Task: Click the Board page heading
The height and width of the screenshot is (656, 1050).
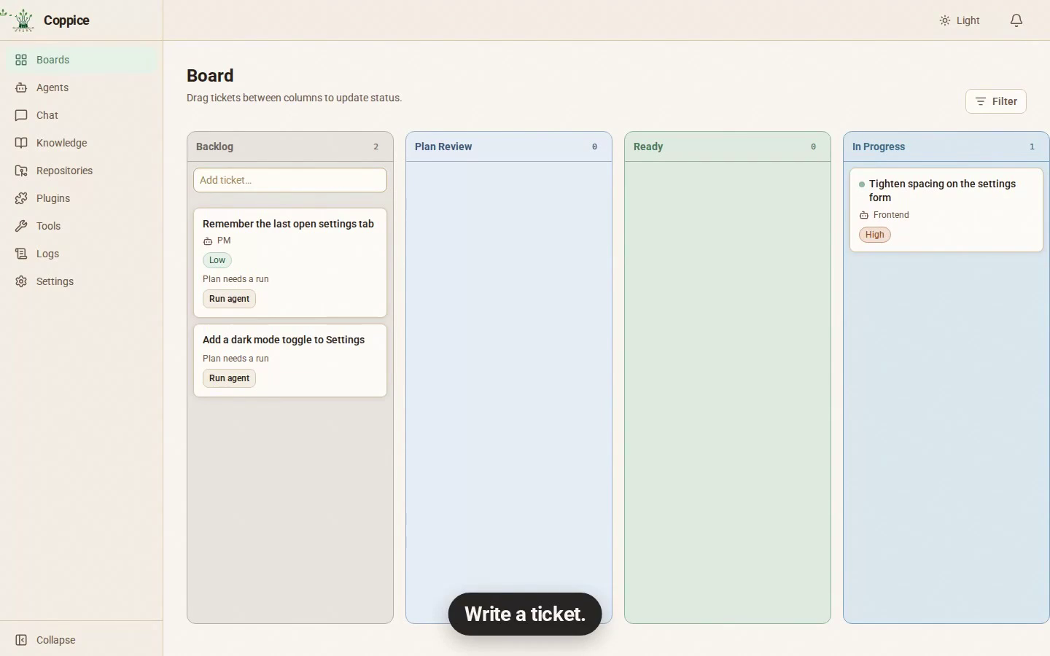Action: pos(210,76)
